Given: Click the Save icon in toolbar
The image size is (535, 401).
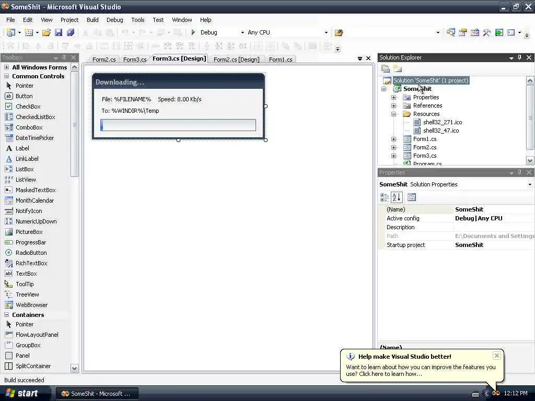Looking at the screenshot, I should pyautogui.click(x=59, y=32).
